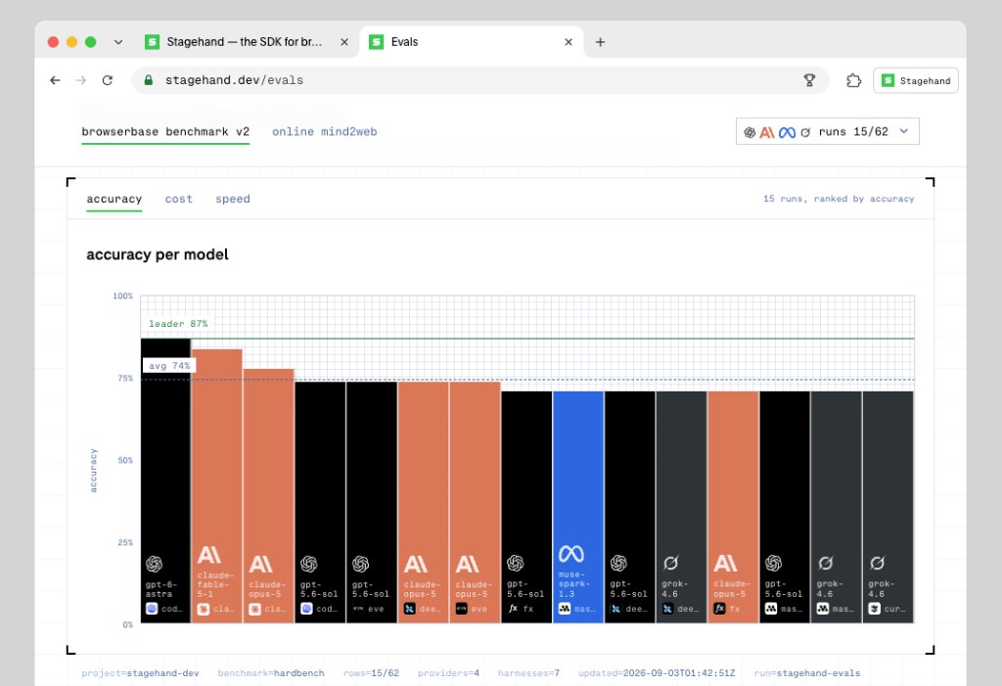This screenshot has width=1002, height=686.
Task: Switch to the speed chart tab
Action: point(233,199)
